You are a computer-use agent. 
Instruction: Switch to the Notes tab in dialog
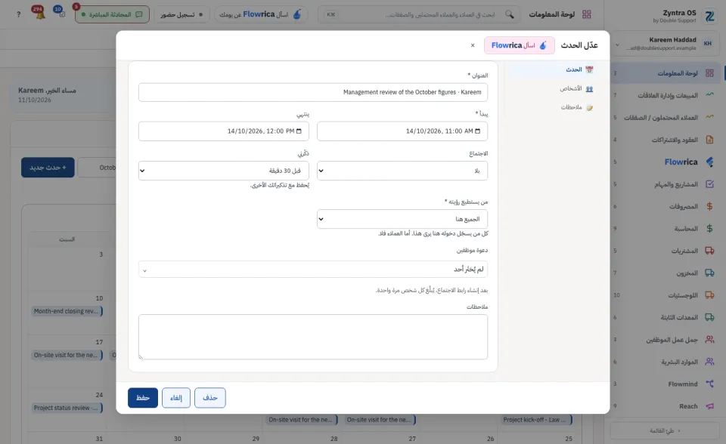click(551, 107)
